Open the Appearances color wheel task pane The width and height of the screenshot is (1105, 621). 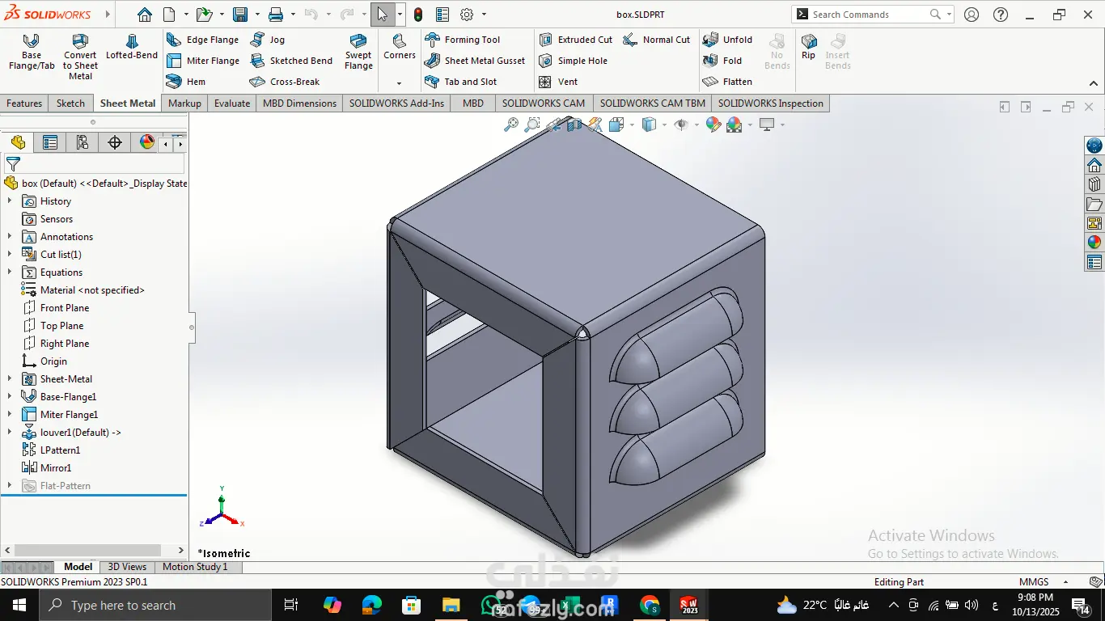pyautogui.click(x=1094, y=242)
